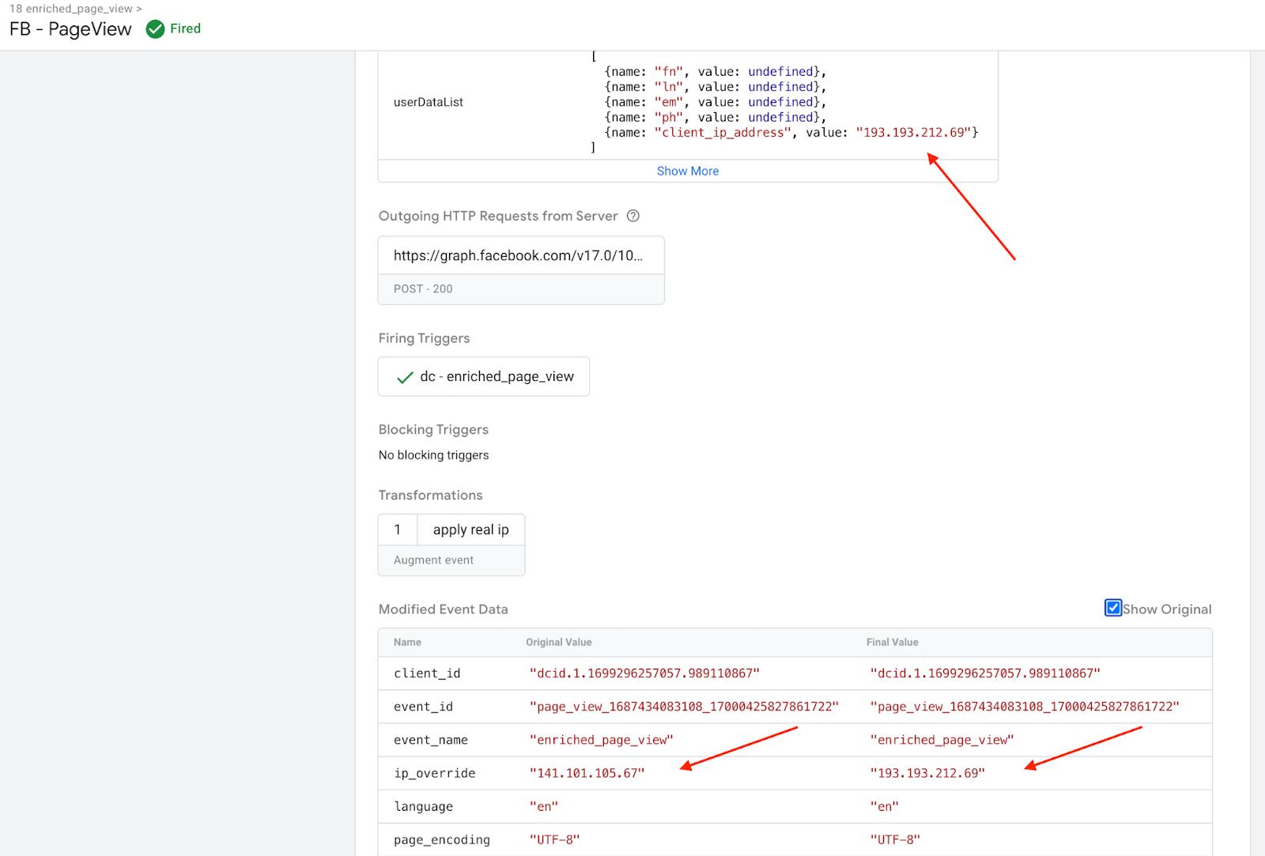
Task: Click the Name column header
Action: tap(407, 643)
